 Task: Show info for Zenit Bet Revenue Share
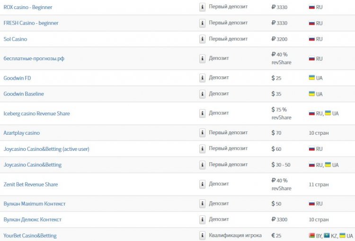click(x=202, y=184)
